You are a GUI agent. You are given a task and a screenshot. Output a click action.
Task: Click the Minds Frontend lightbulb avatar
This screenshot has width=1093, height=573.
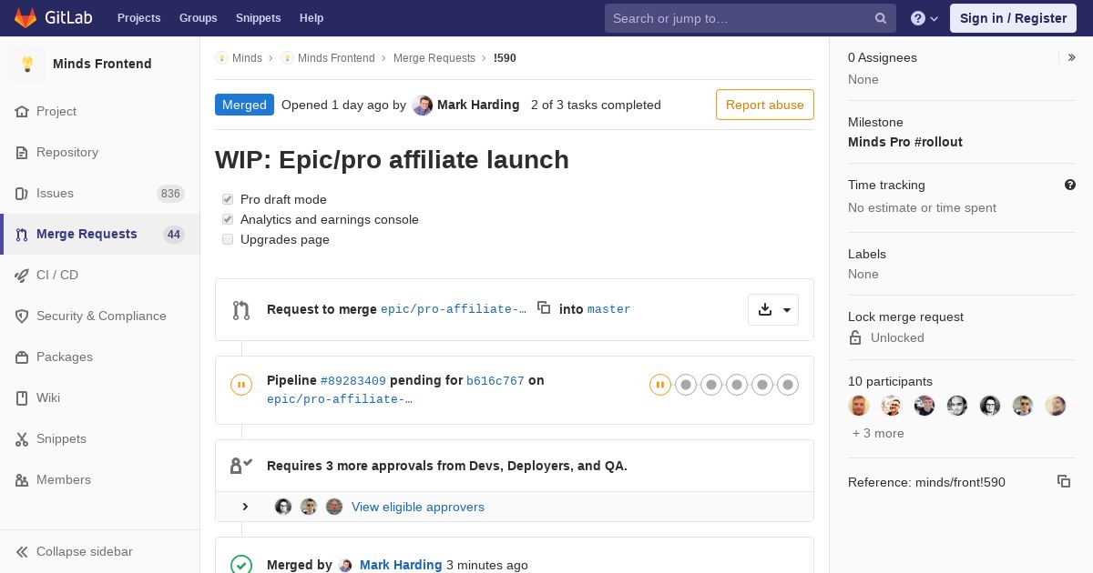(x=27, y=64)
